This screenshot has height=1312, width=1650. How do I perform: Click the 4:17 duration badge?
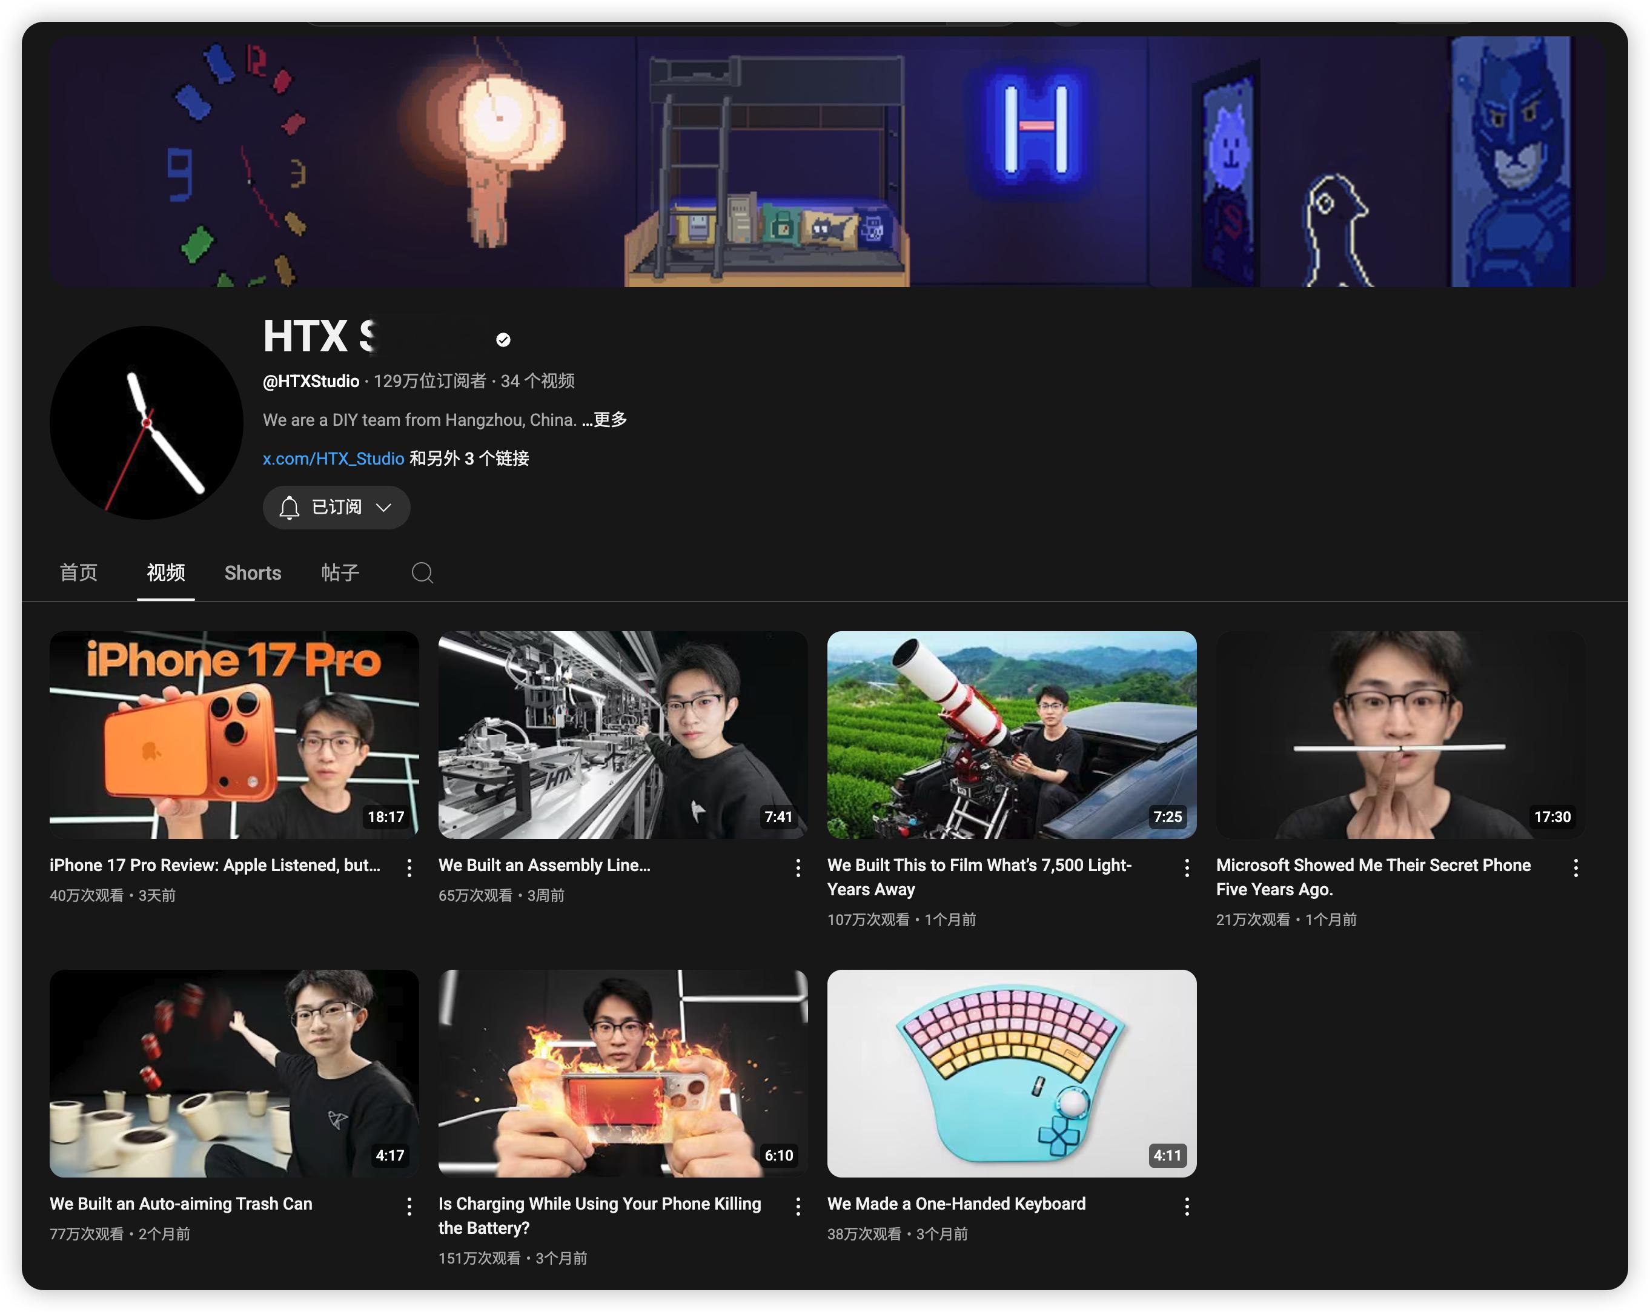389,1155
